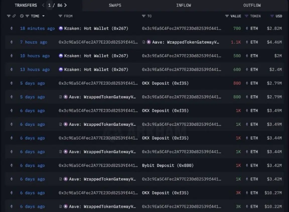The height and width of the screenshot is (212, 289).
Task: Open the USD column filter
Action: tap(272, 16)
